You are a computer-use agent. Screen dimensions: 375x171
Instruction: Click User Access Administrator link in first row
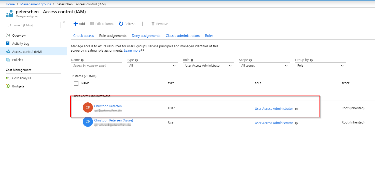pos(274,108)
